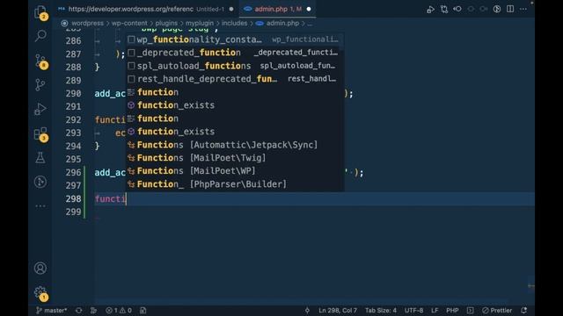
Task: Expand the admin.php breadcrumb segment
Action: click(x=282, y=24)
